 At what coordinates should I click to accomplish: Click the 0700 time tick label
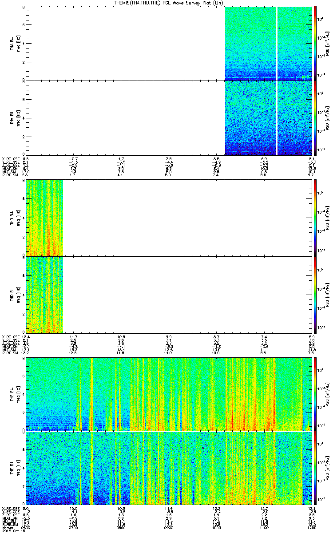[x=74, y=528]
